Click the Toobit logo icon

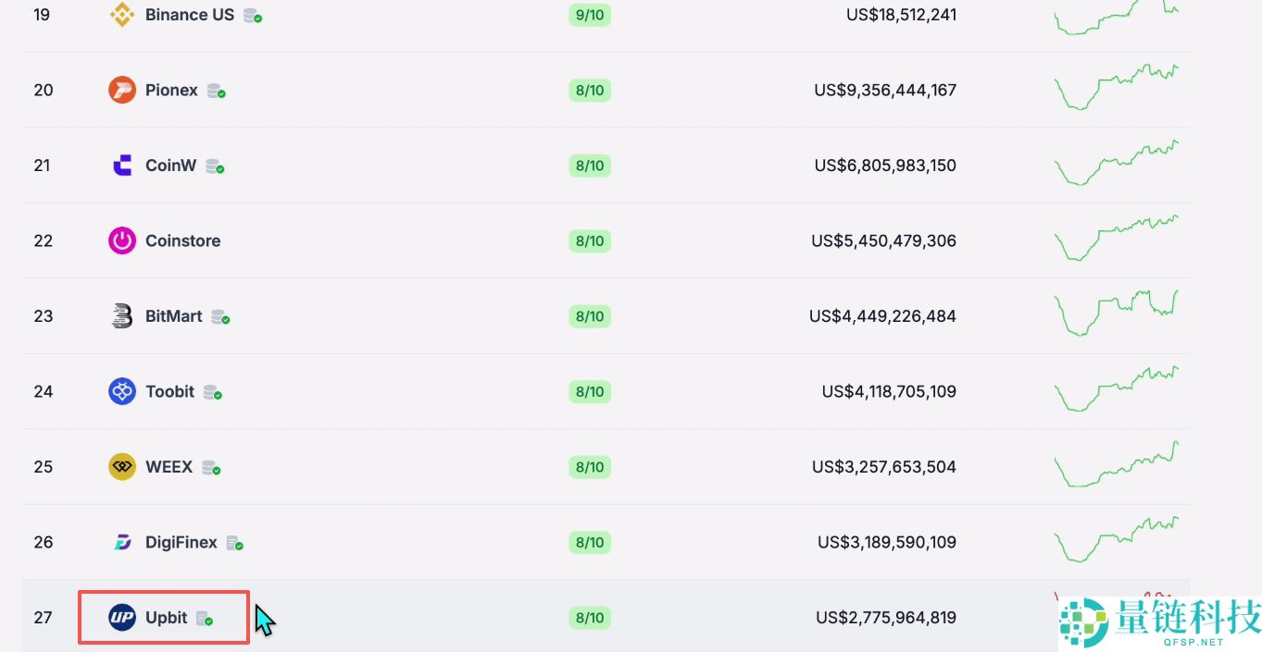click(122, 391)
